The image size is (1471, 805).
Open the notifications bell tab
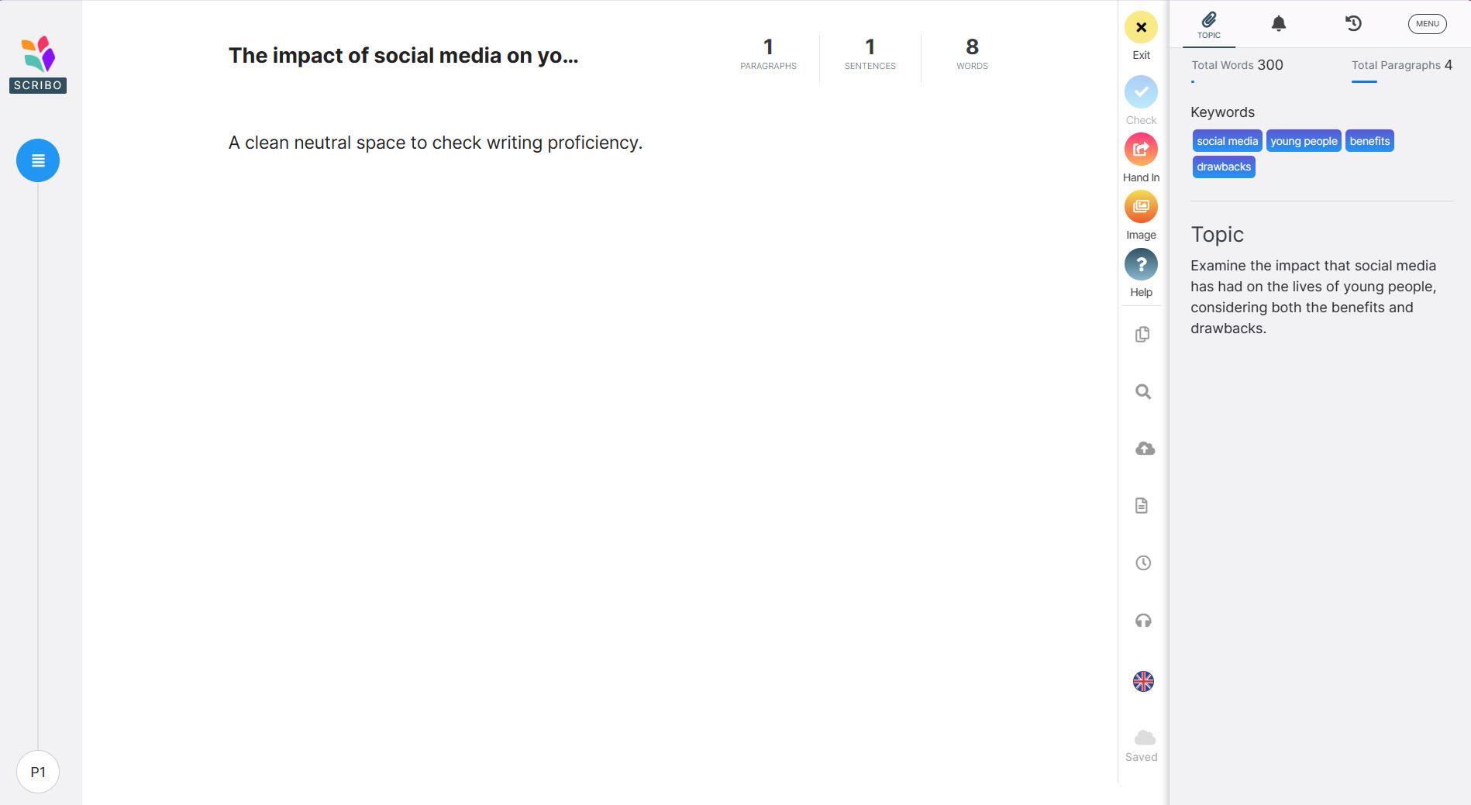pyautogui.click(x=1278, y=24)
